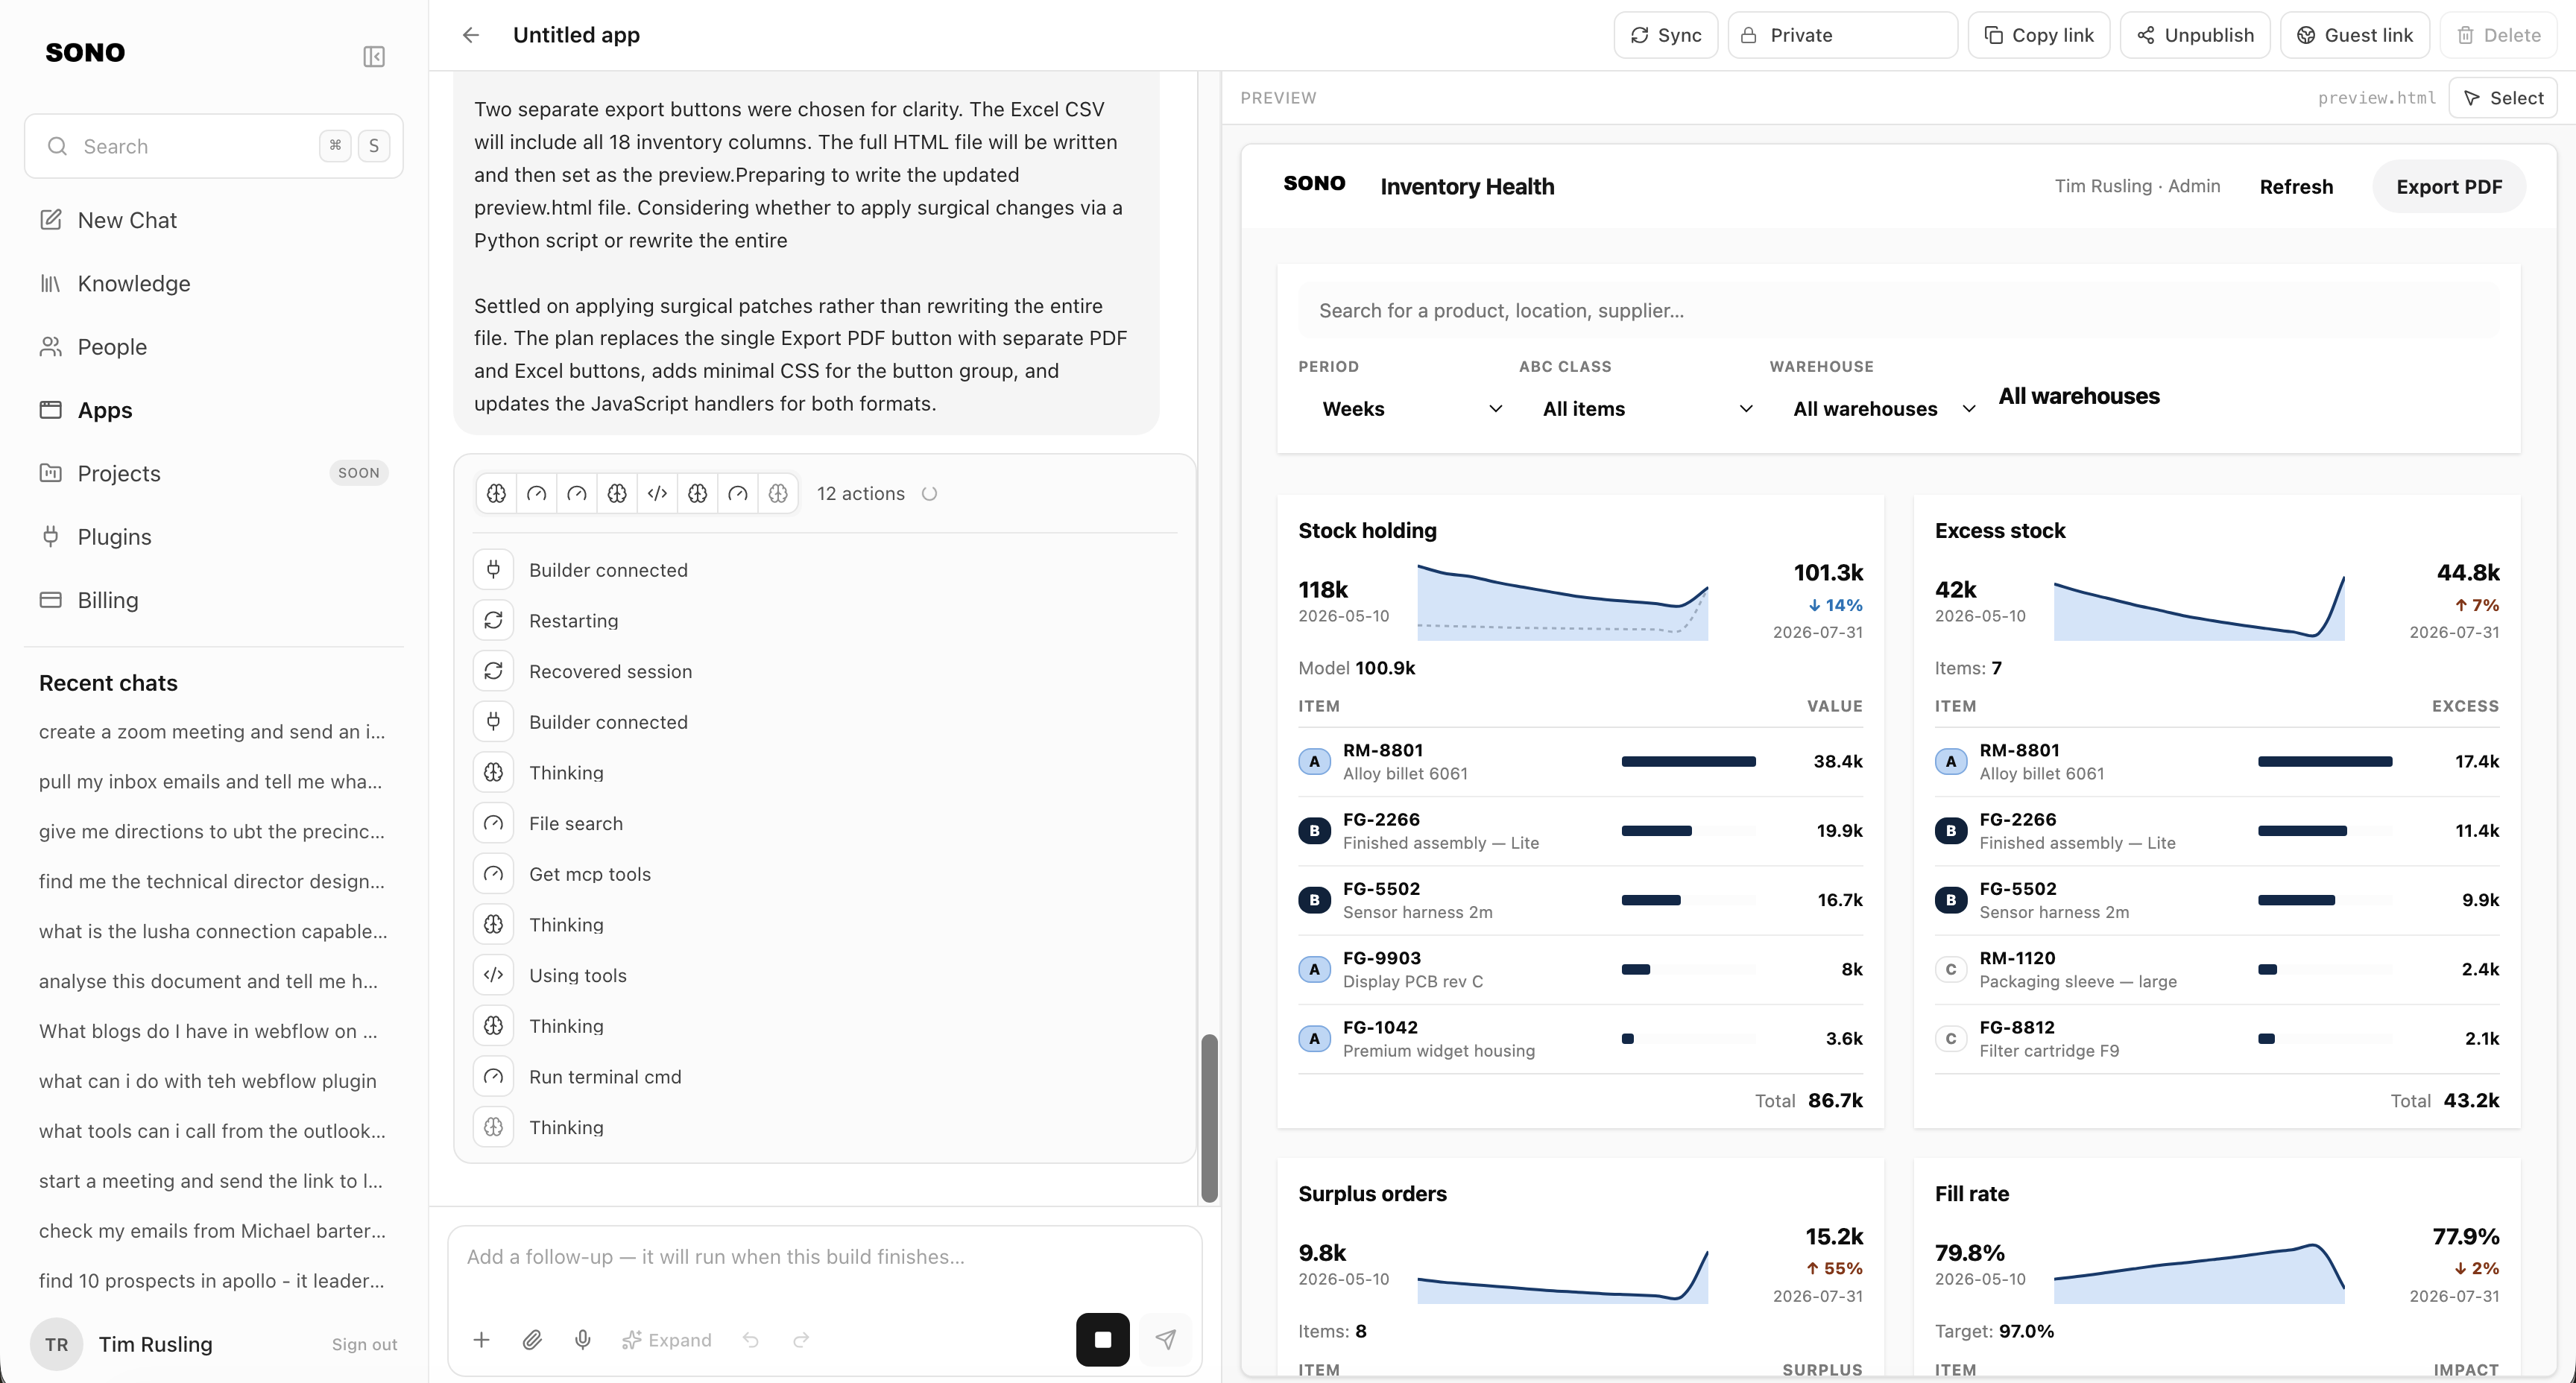Click the gauge icon beside Get mcp tools
2576x1383 pixels.
coord(493,874)
